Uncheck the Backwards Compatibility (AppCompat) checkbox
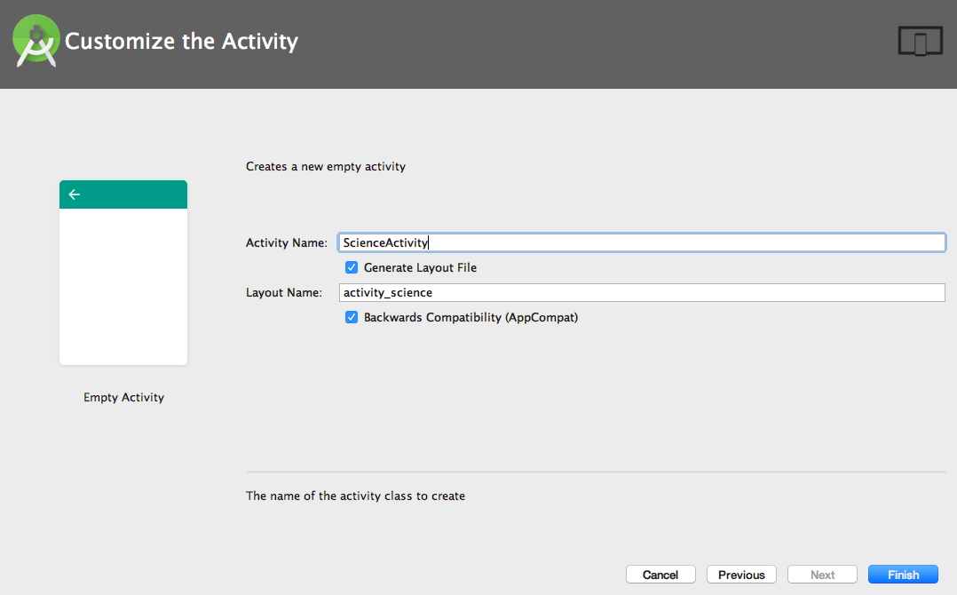This screenshot has width=957, height=595. pyautogui.click(x=352, y=317)
